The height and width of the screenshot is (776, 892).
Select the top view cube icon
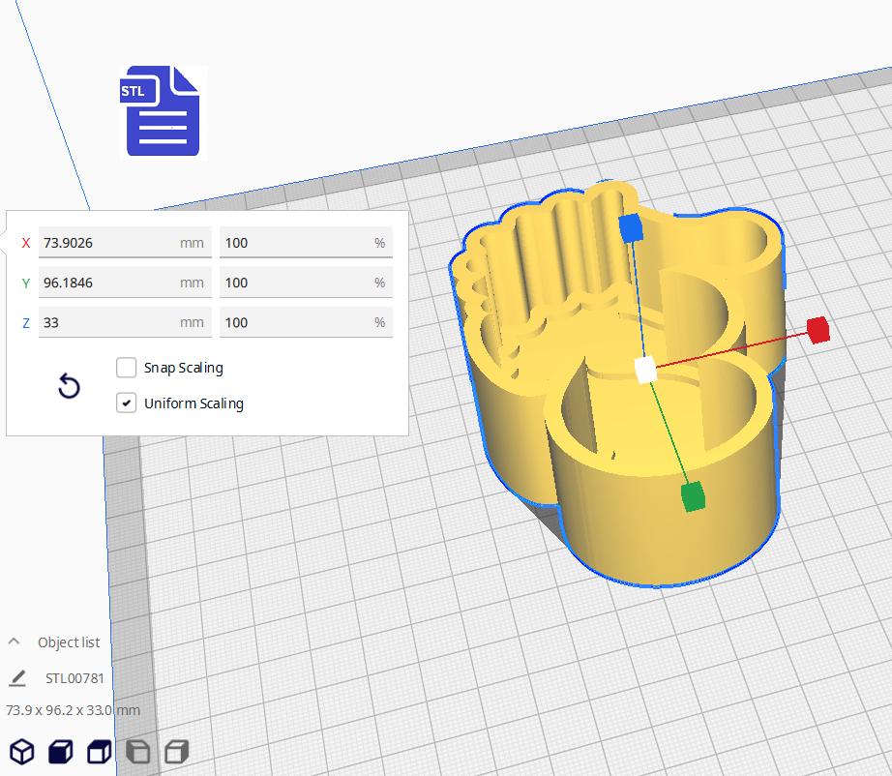[100, 752]
